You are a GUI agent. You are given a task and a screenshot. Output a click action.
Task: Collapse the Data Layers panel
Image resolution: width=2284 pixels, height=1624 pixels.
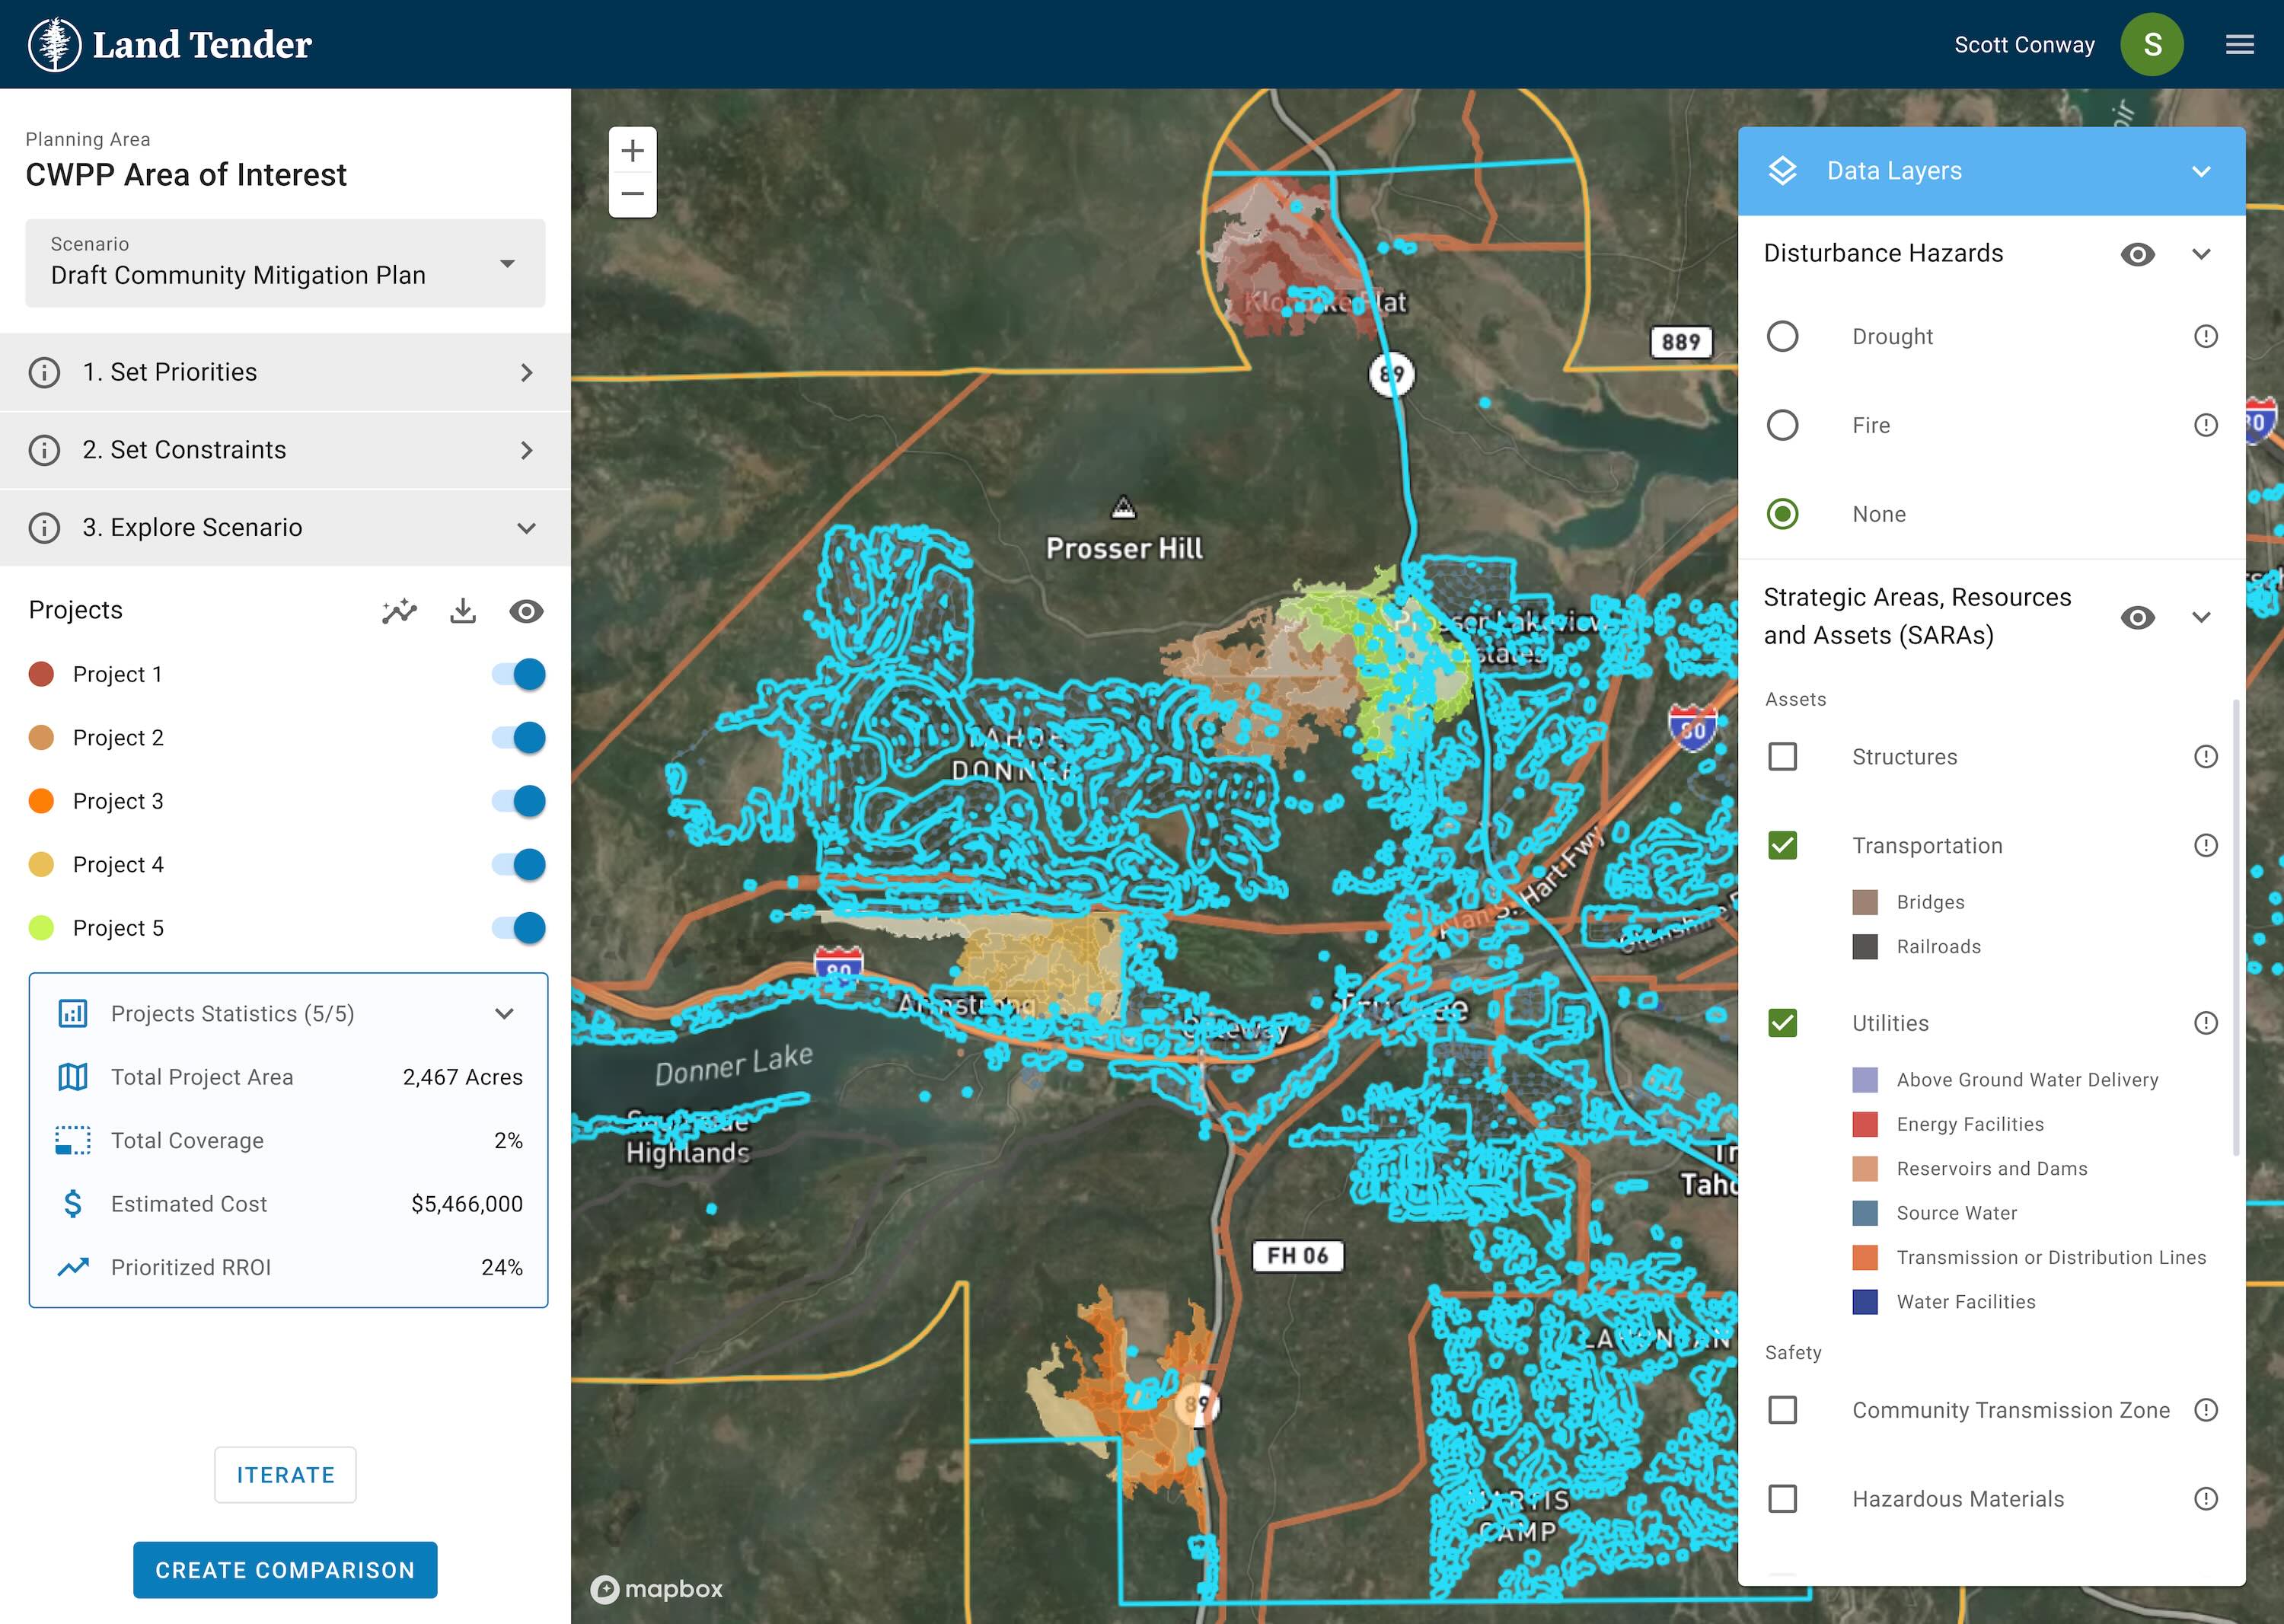point(2200,171)
